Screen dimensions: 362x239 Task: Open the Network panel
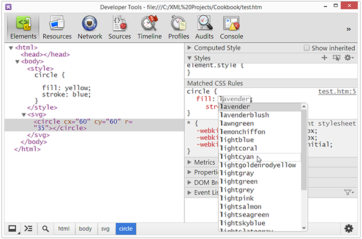[x=90, y=27]
